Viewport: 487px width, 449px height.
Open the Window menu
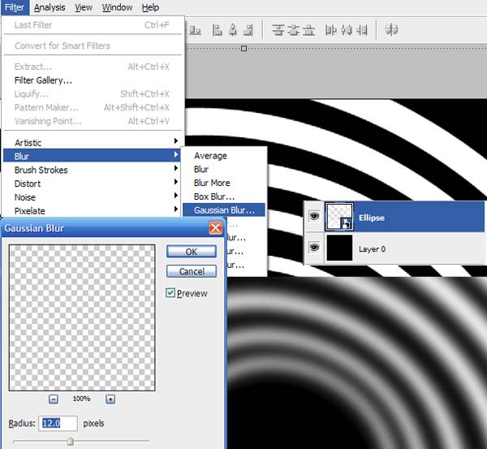[117, 7]
